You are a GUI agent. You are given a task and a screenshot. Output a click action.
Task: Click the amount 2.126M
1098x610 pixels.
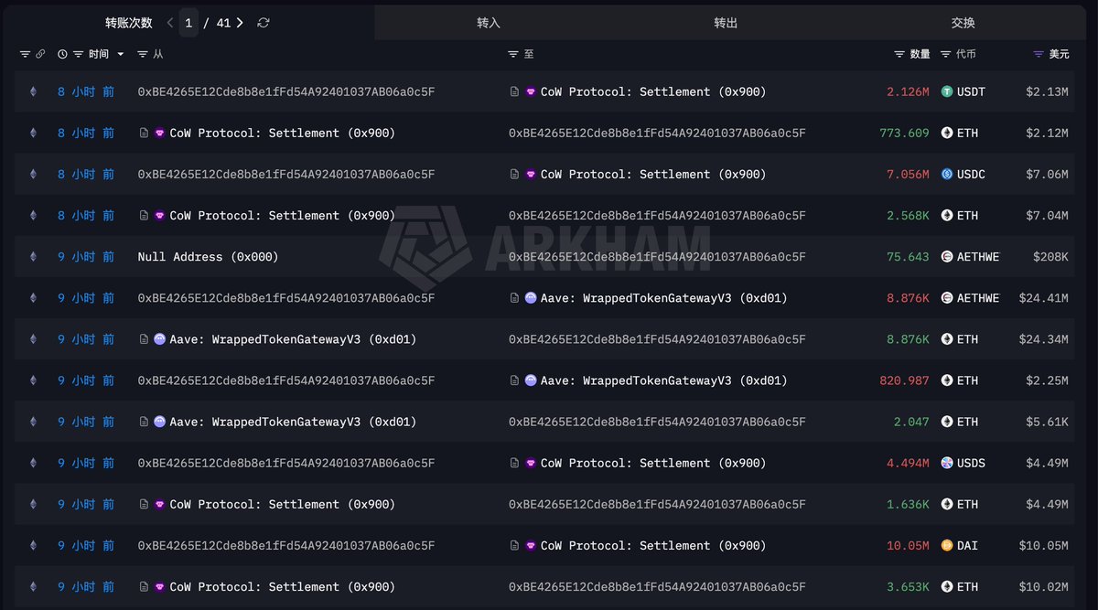(x=908, y=91)
